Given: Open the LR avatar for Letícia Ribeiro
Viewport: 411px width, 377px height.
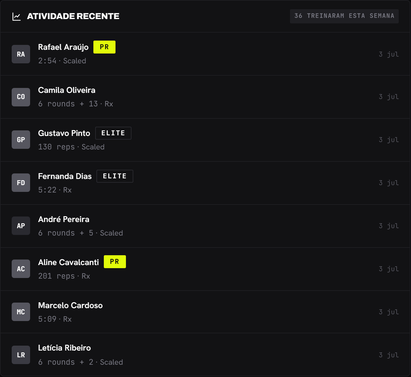Looking at the screenshot, I should pyautogui.click(x=21, y=355).
